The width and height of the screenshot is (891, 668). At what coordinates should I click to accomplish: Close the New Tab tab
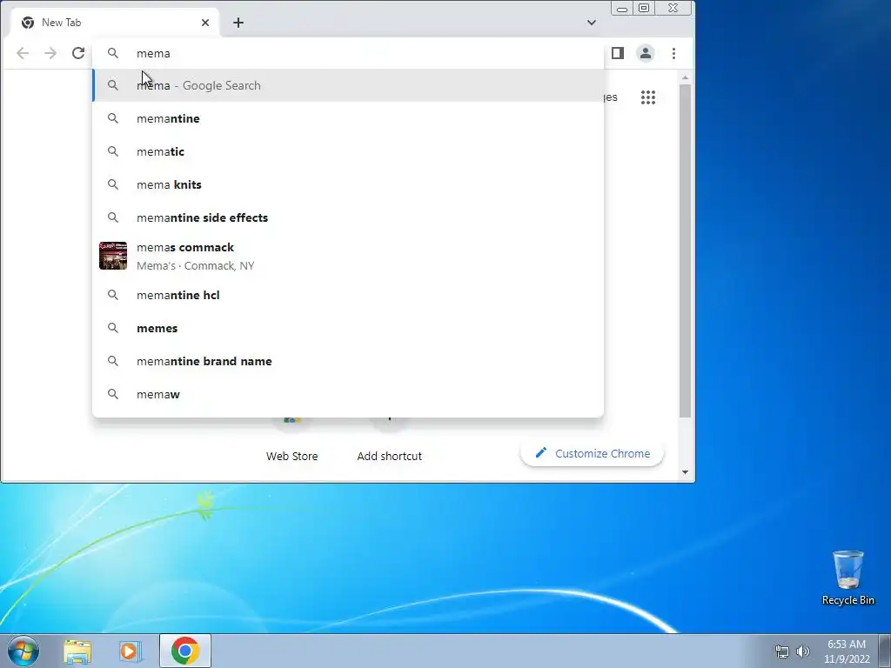click(x=205, y=23)
